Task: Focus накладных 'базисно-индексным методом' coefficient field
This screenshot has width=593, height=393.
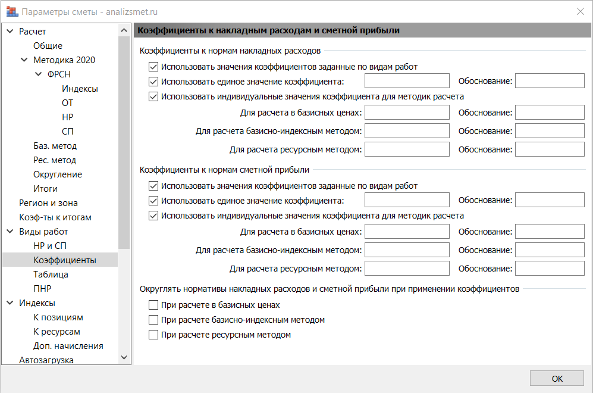Action: 407,131
